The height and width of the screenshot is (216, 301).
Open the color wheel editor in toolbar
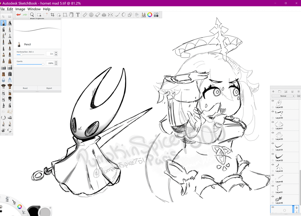click(150, 15)
